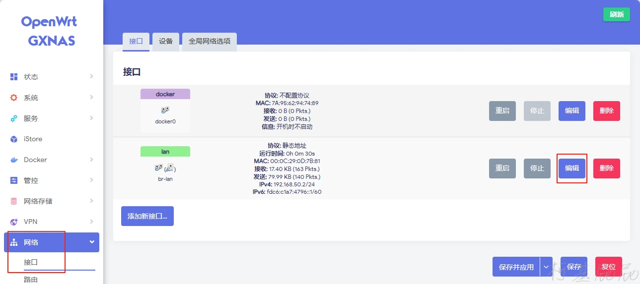This screenshot has width=640, height=284.
Task: Click the Docker whale icon
Action: 14,160
